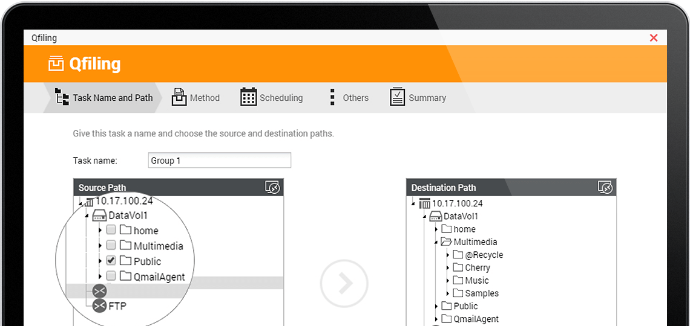Open the Task Name and Path step
This screenshot has width=690, height=326.
(x=103, y=97)
